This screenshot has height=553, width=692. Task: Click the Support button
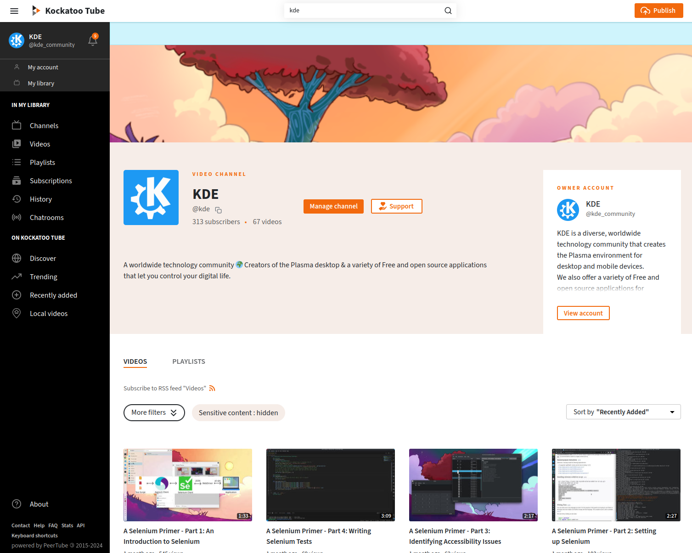pyautogui.click(x=396, y=206)
